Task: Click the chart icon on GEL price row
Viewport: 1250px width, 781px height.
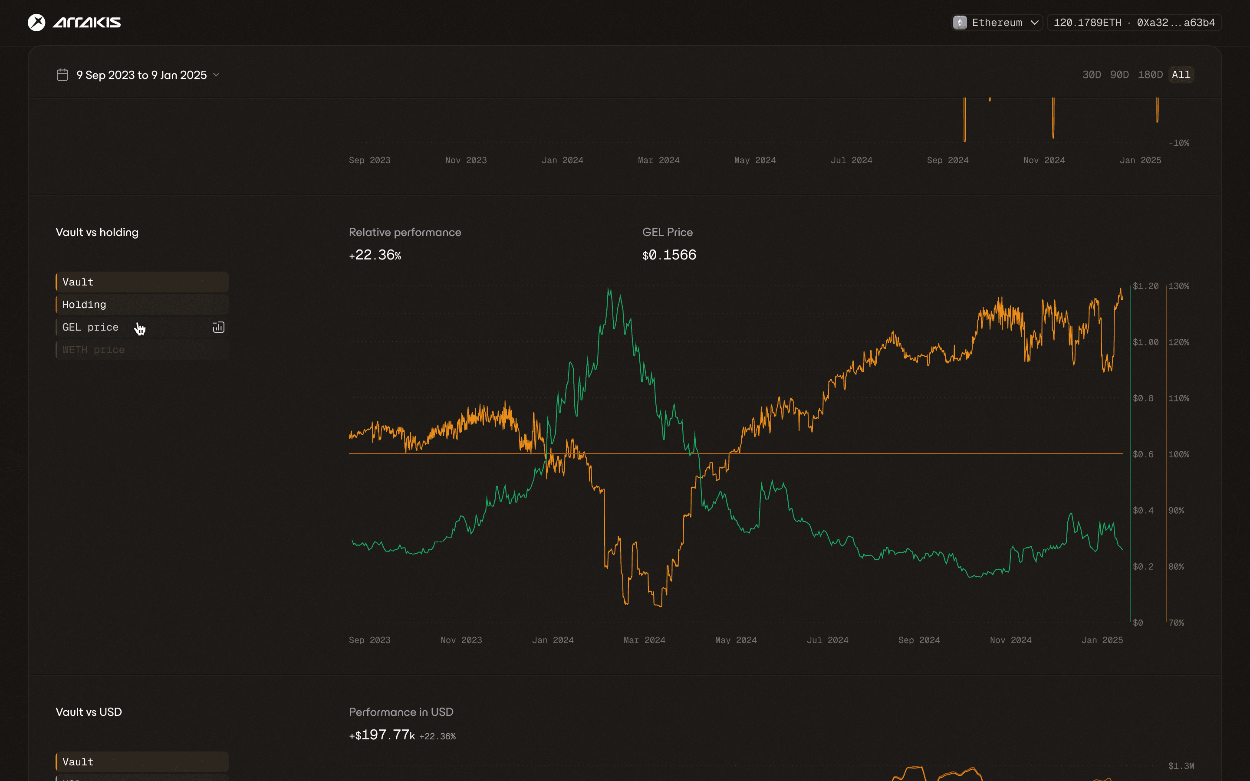Action: point(218,328)
